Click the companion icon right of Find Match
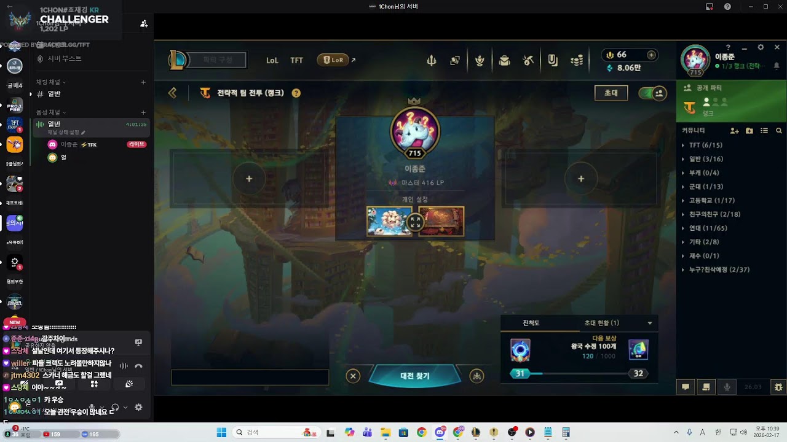The width and height of the screenshot is (787, 442). pyautogui.click(x=477, y=376)
